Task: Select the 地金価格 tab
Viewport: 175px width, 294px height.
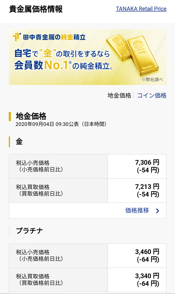Action: point(119,95)
